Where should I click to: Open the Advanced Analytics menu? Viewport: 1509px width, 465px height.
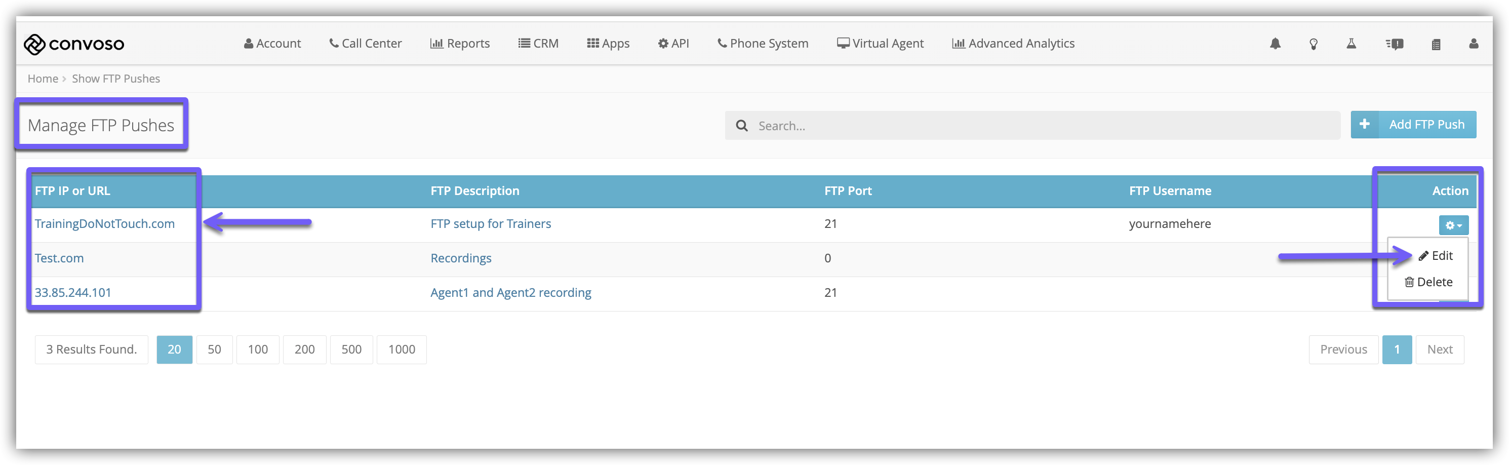pyautogui.click(x=1013, y=44)
